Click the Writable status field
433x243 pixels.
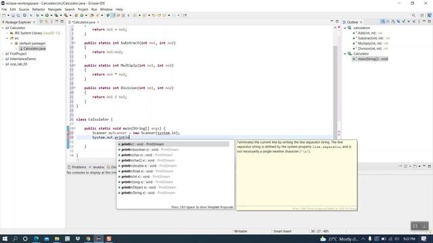click(x=241, y=231)
